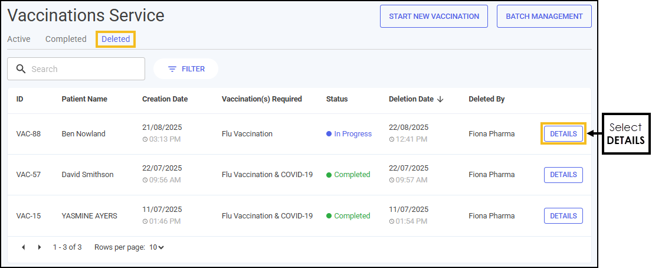The height and width of the screenshot is (268, 652).
Task: Click green Completed dot for VAC-57
Action: pyautogui.click(x=329, y=175)
